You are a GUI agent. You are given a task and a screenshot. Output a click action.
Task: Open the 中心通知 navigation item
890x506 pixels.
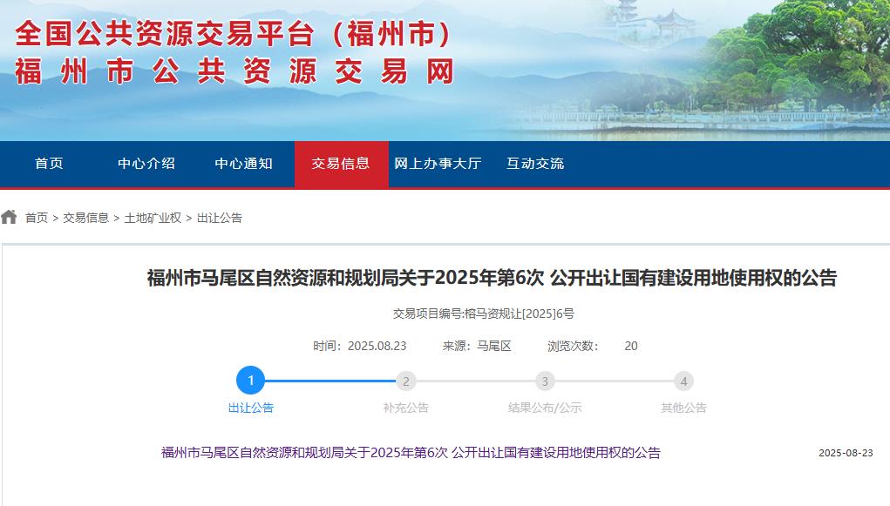pos(244,164)
